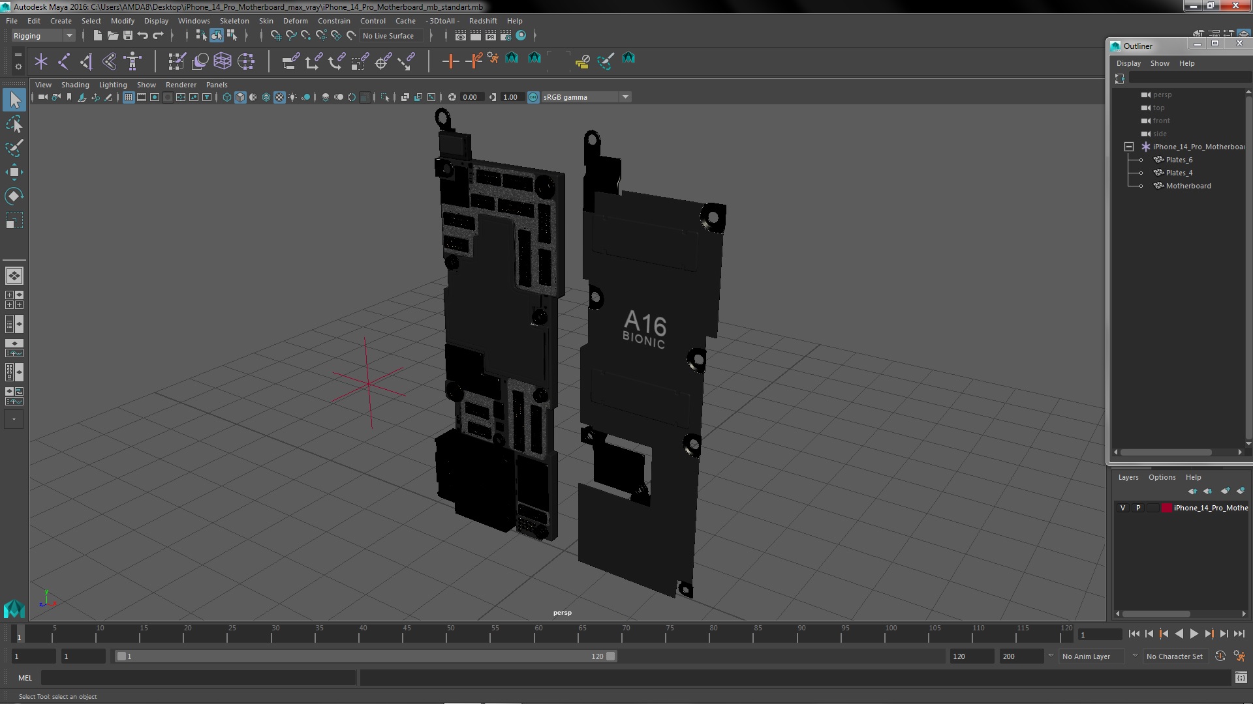The image size is (1253, 704).
Task: Click the Undo arrow icon
Action: (x=143, y=36)
